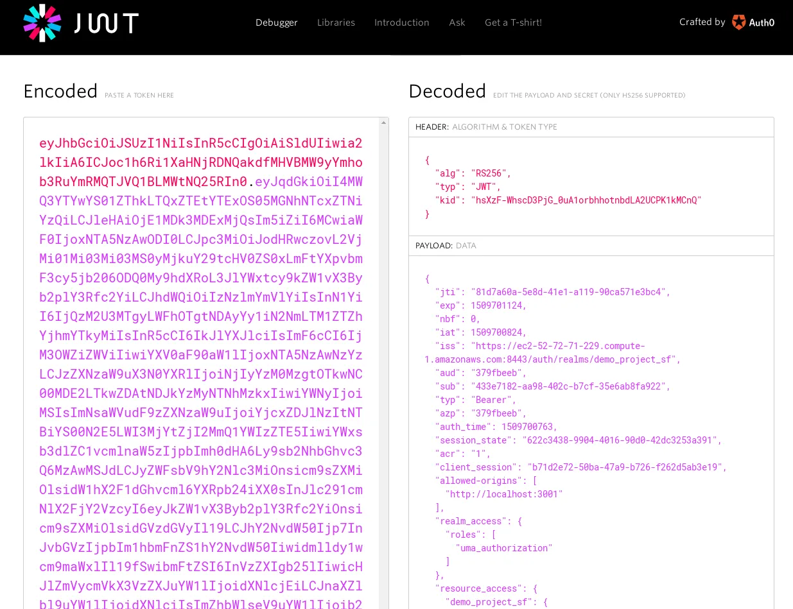Click the JWT wordmark text logo
793x609 pixels.
[x=106, y=23]
